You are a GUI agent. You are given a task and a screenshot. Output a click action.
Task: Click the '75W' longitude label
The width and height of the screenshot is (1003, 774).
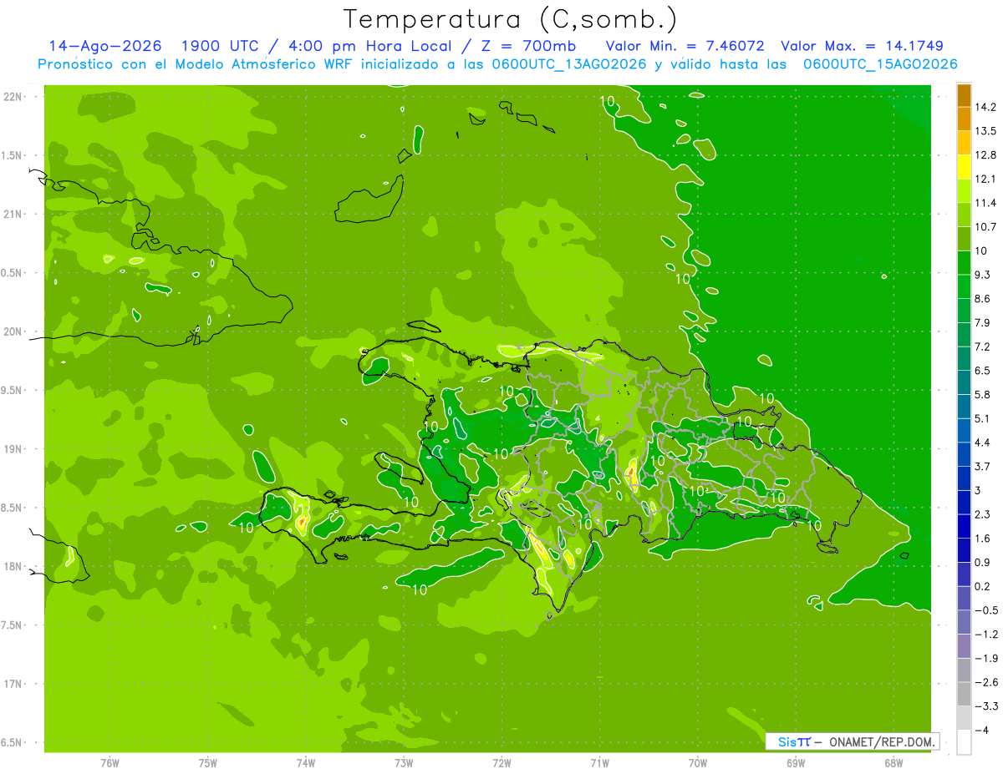pyautogui.click(x=208, y=763)
